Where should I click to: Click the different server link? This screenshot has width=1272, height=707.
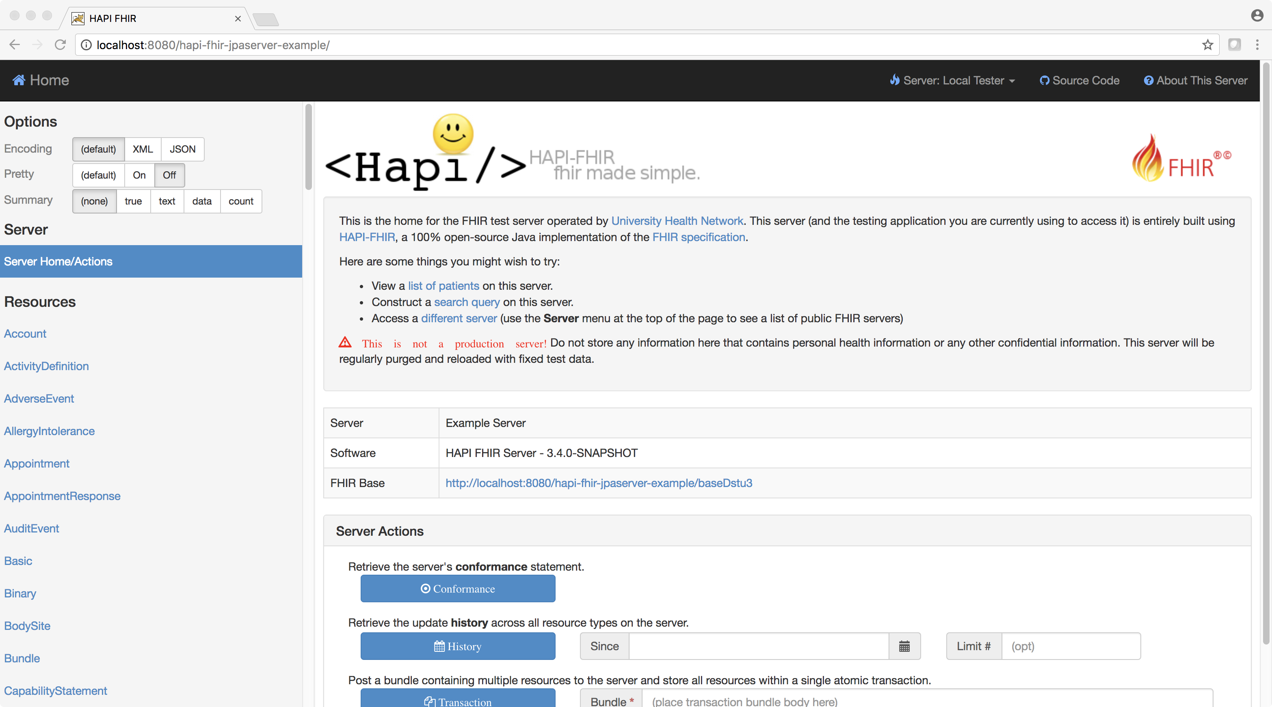coord(459,318)
